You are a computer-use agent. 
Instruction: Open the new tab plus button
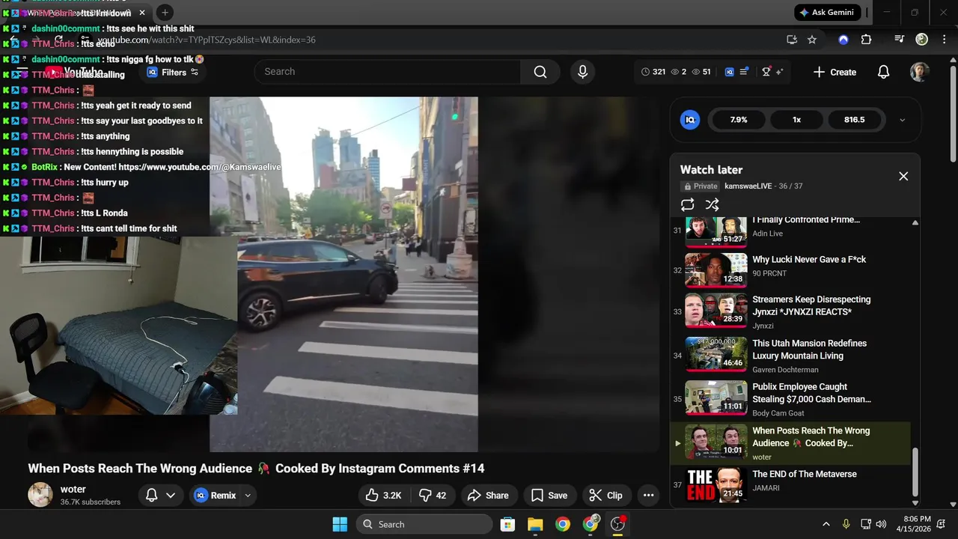165,12
